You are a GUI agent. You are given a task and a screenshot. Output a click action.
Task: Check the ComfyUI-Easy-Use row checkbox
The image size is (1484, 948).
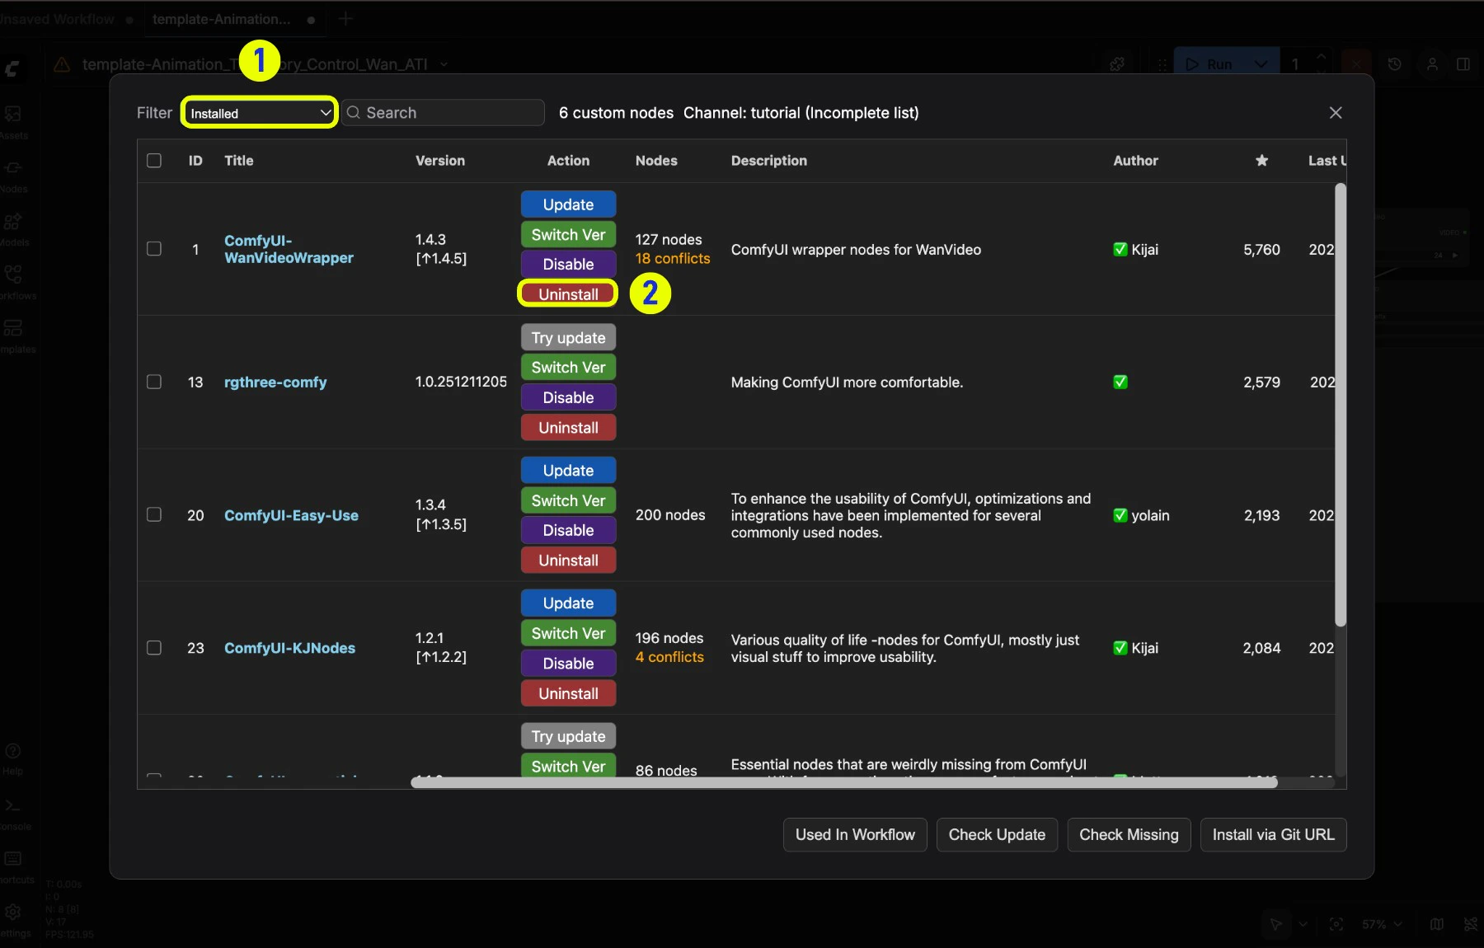click(154, 514)
